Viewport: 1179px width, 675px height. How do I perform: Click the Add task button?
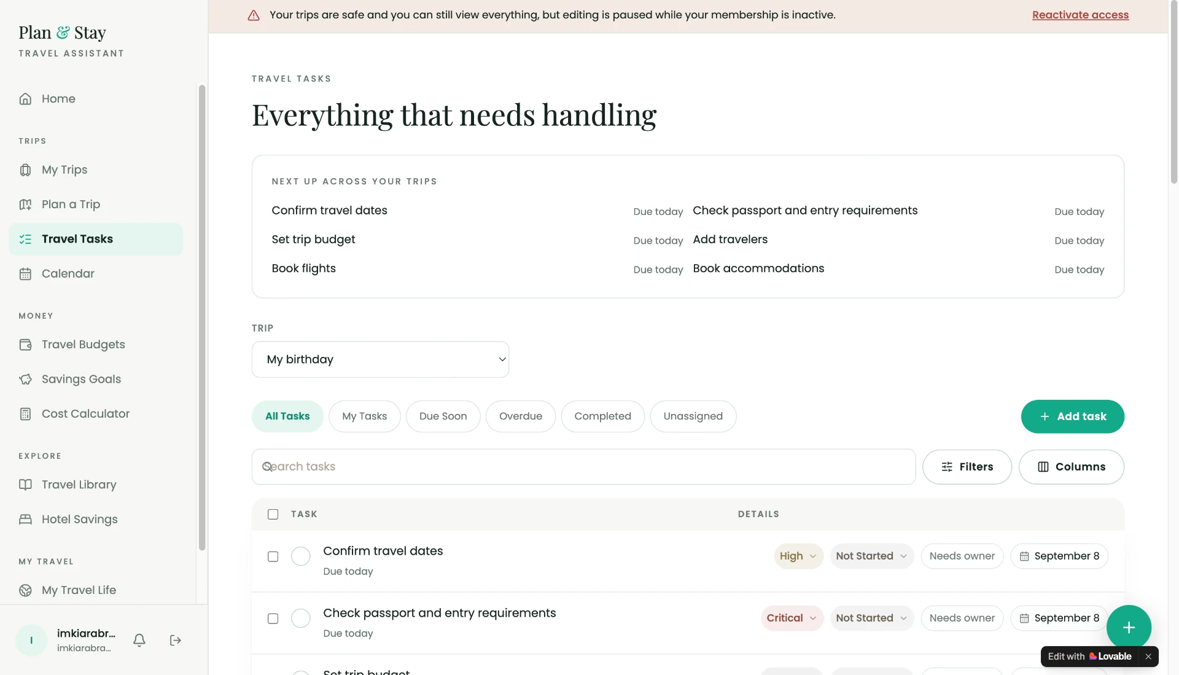pos(1072,416)
